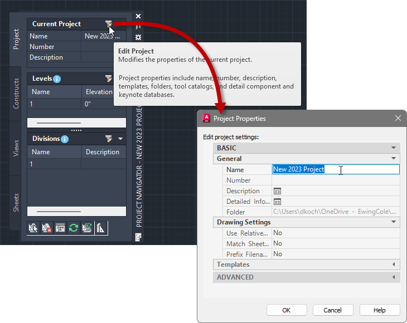The width and height of the screenshot is (407, 323).
Task: Show info for Divisions
Action: point(65,139)
